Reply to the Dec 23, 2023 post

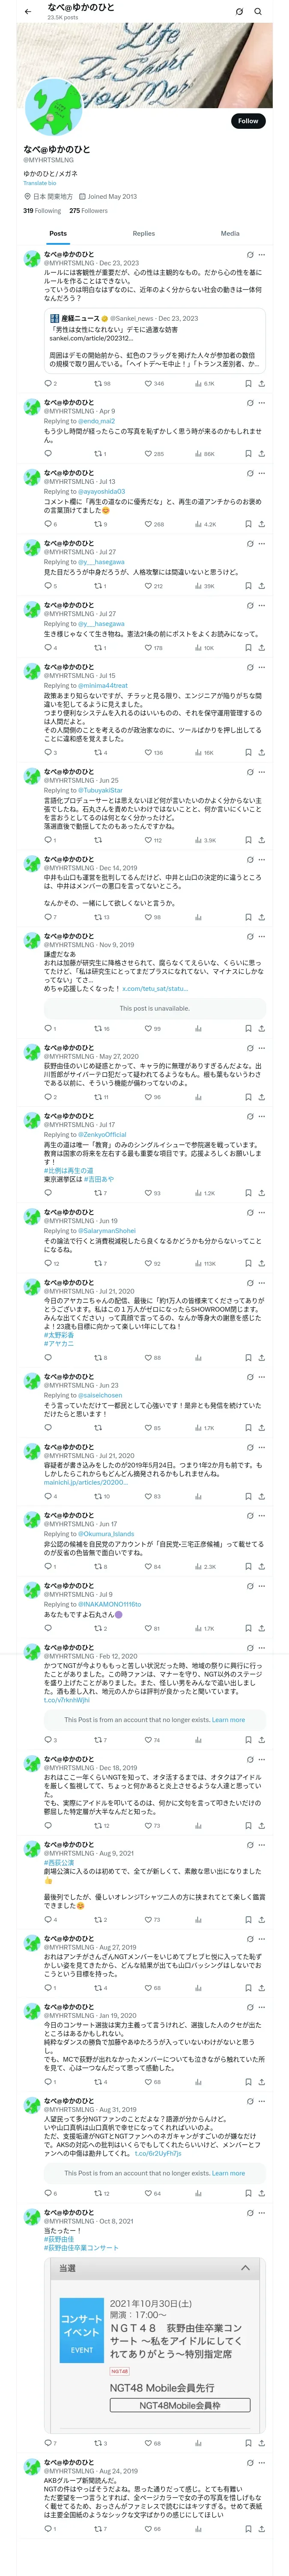click(x=50, y=383)
